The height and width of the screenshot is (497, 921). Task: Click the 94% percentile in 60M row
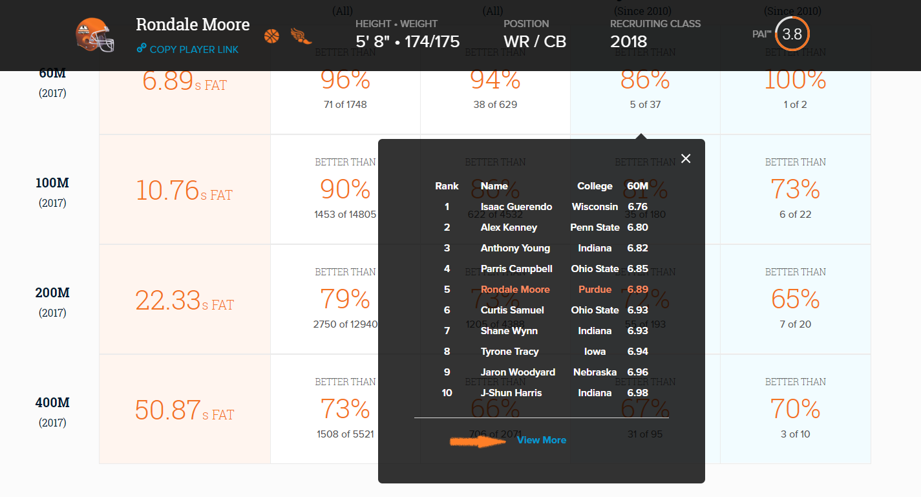pos(495,79)
